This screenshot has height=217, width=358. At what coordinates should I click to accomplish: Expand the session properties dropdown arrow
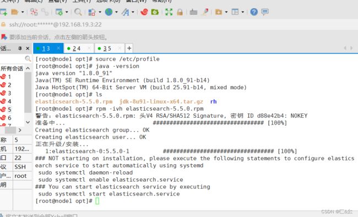67,12
